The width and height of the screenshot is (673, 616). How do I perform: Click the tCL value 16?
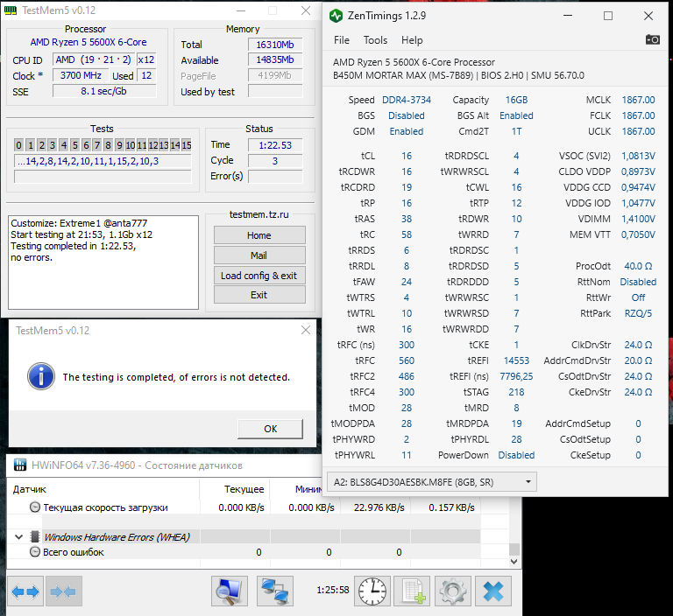(407, 156)
